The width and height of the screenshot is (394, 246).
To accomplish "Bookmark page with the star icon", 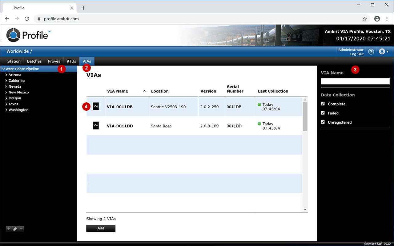I will (x=365, y=19).
